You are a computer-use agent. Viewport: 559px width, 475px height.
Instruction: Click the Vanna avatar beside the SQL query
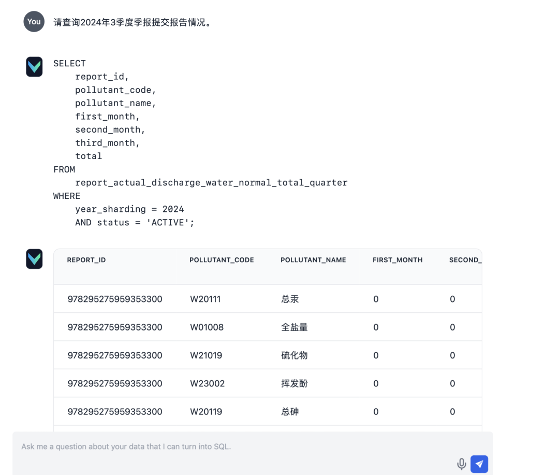point(34,67)
